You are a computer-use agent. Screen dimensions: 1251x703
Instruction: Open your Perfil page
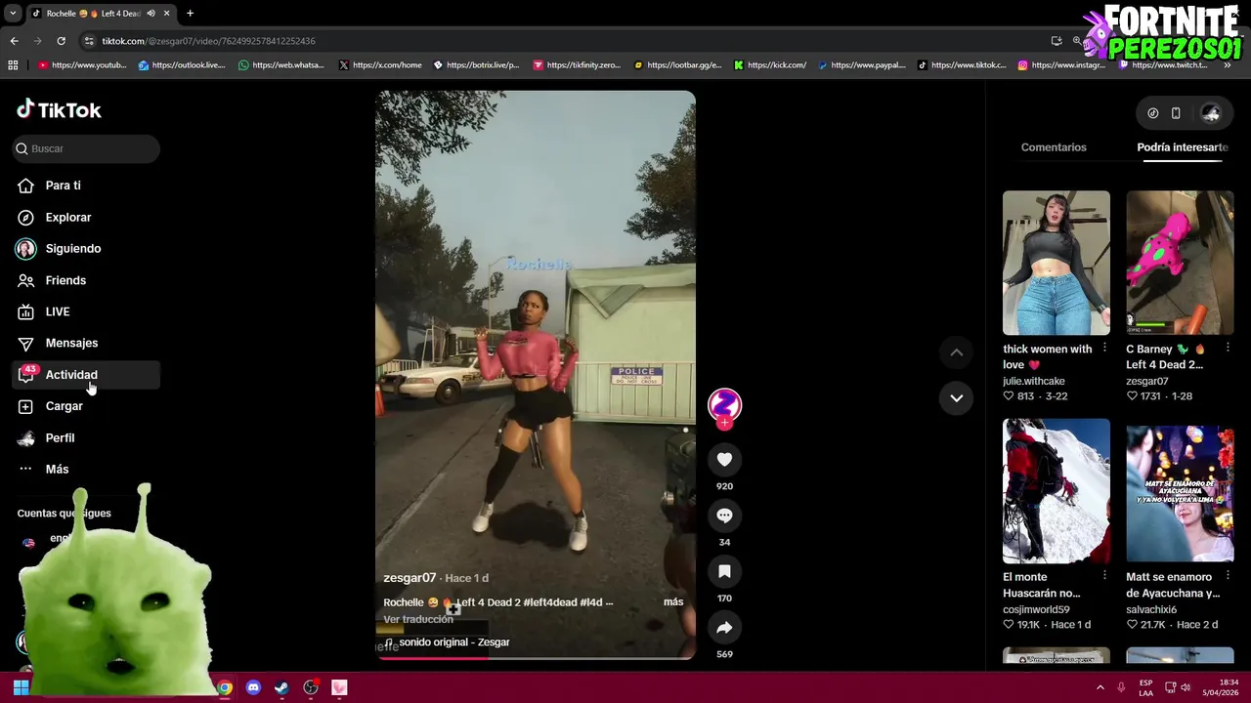(x=60, y=437)
